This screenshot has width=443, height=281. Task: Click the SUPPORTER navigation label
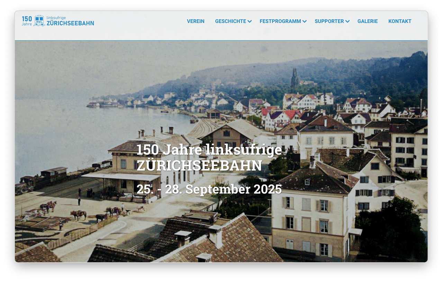pos(329,21)
